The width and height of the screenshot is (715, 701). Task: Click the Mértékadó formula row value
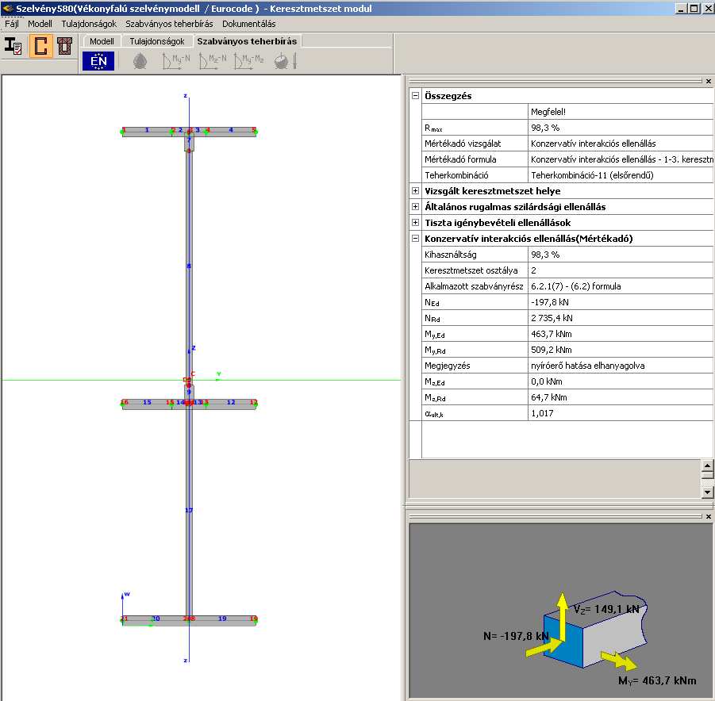point(621,159)
